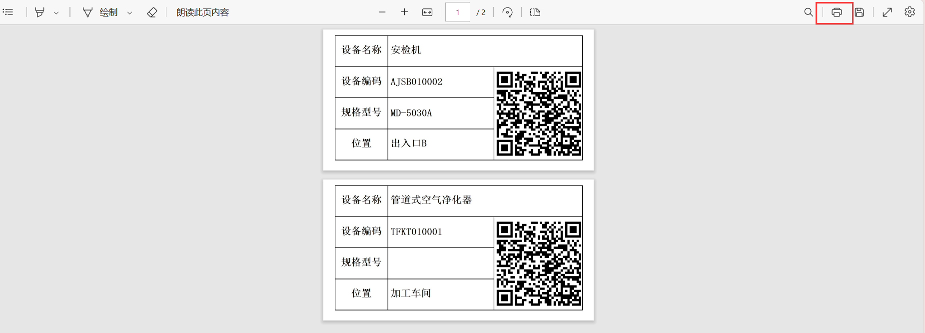Zoom in with the plus icon

pyautogui.click(x=404, y=12)
